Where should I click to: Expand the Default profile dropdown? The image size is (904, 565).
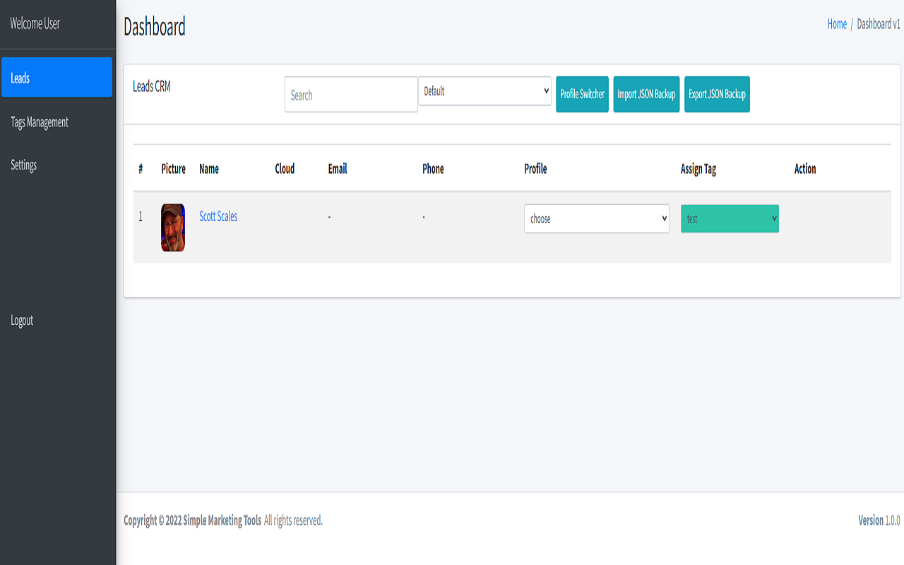coord(484,91)
